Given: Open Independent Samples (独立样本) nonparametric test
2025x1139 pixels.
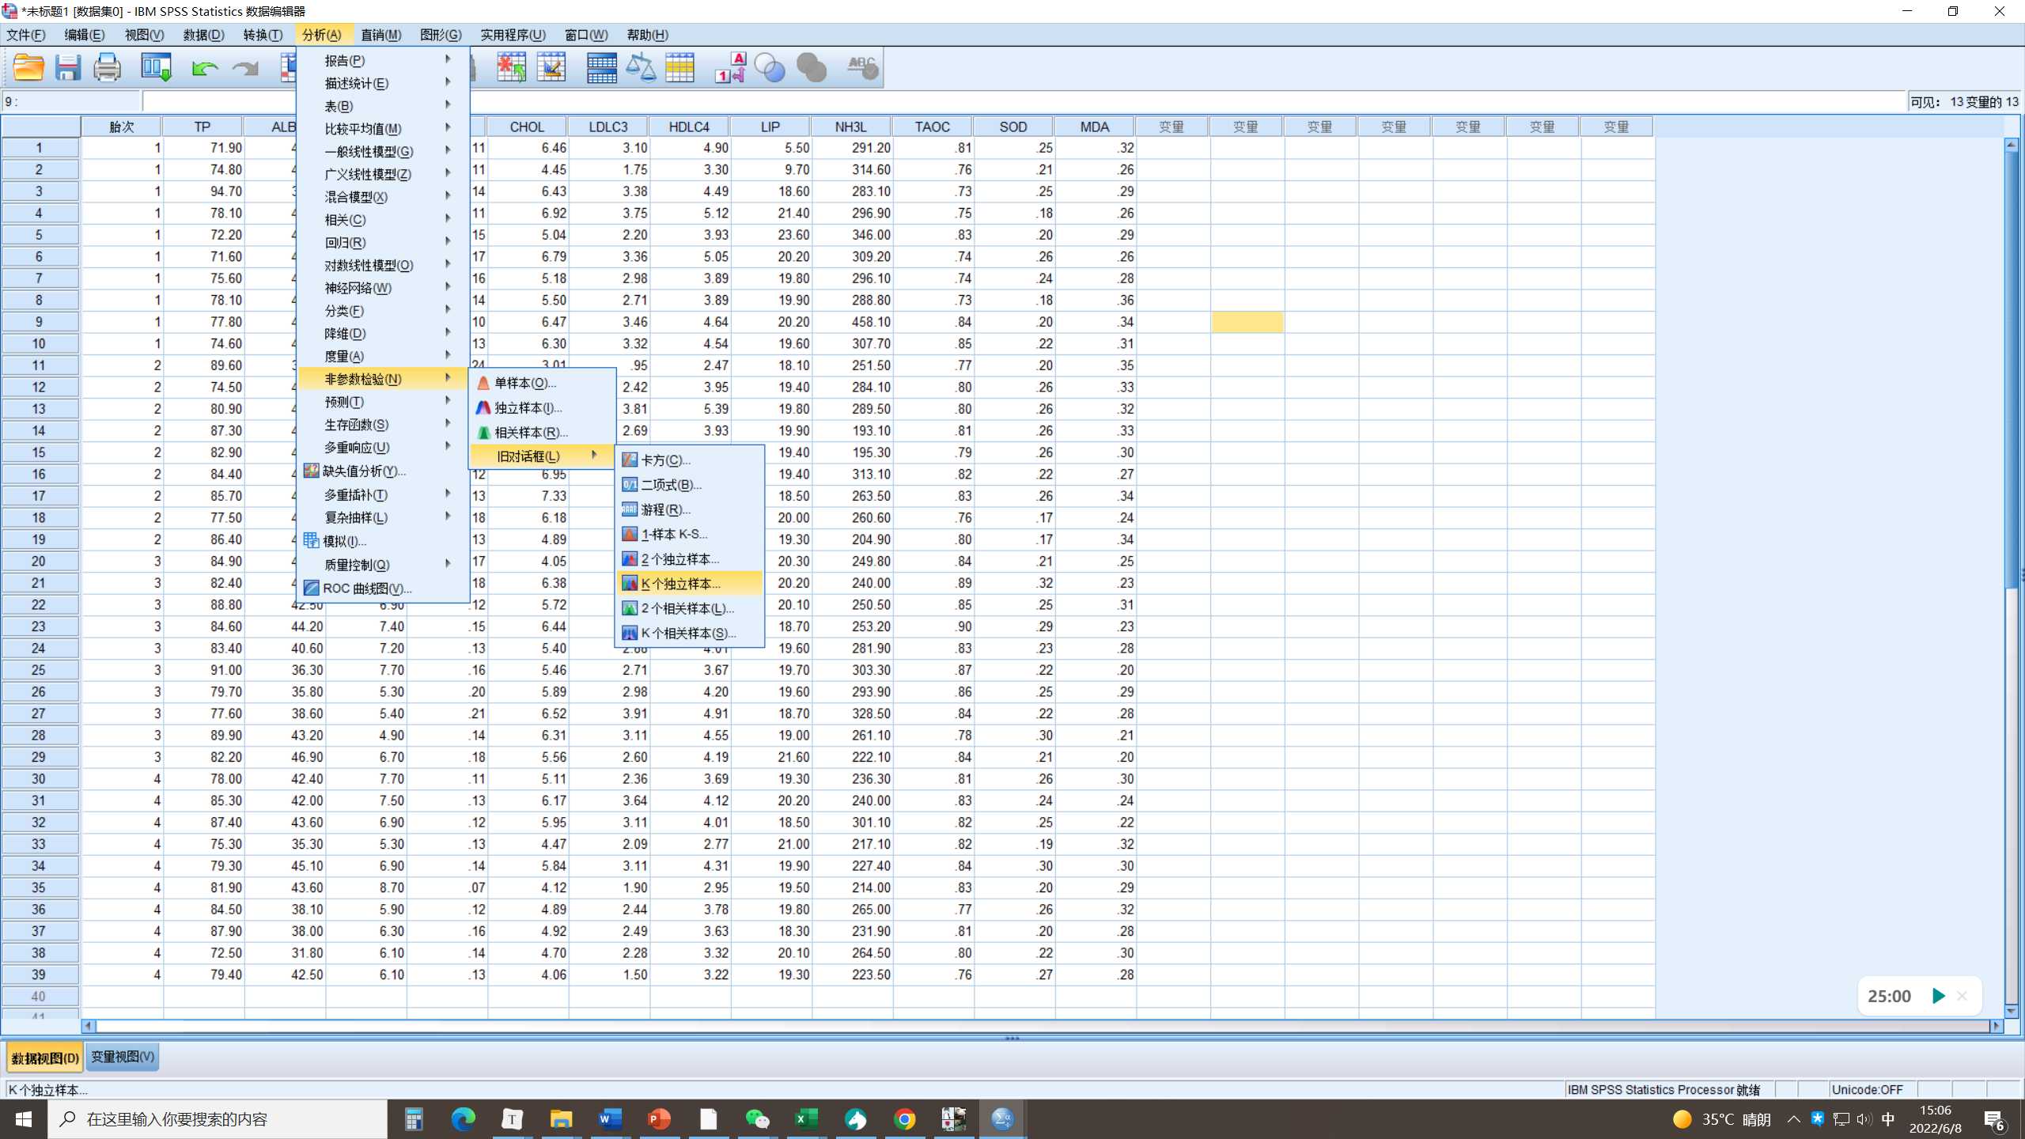Looking at the screenshot, I should point(543,408).
